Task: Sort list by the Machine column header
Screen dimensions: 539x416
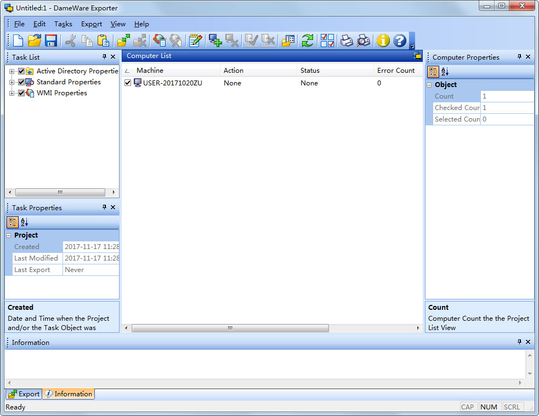Action: [x=150, y=71]
